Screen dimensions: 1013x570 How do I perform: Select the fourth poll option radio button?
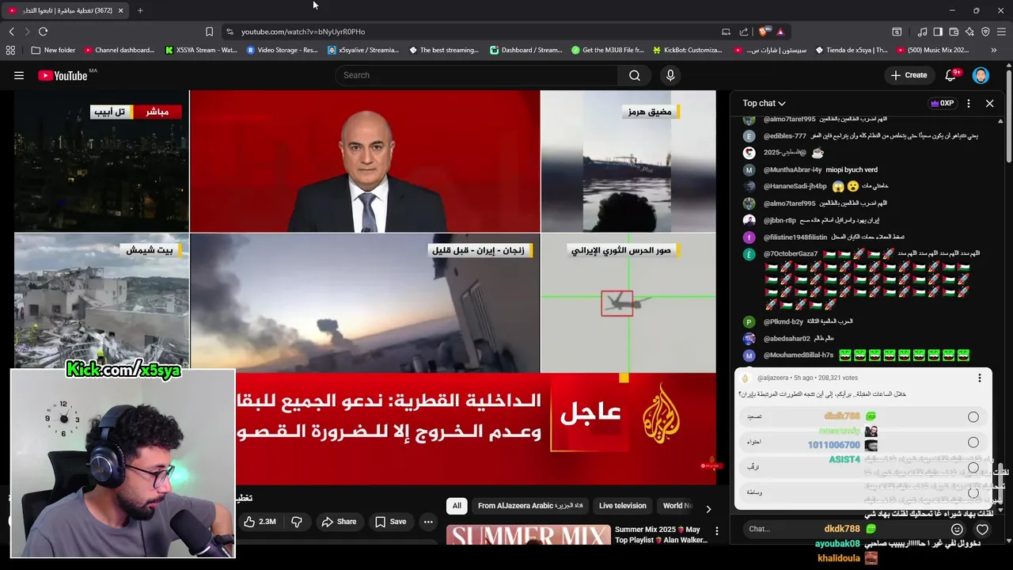click(973, 492)
